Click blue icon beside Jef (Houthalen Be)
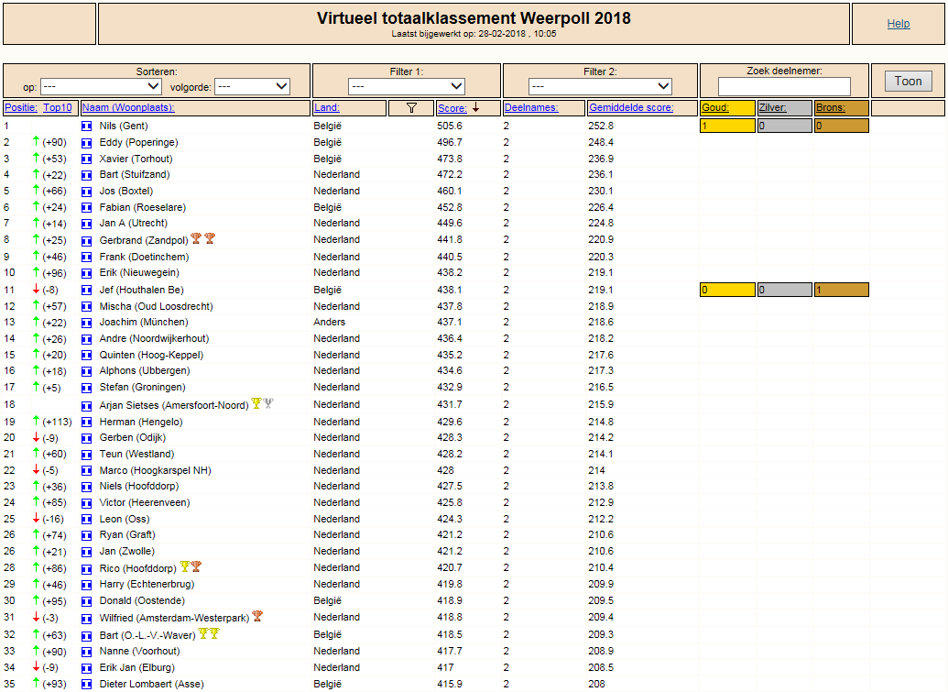The image size is (948, 692). point(87,291)
